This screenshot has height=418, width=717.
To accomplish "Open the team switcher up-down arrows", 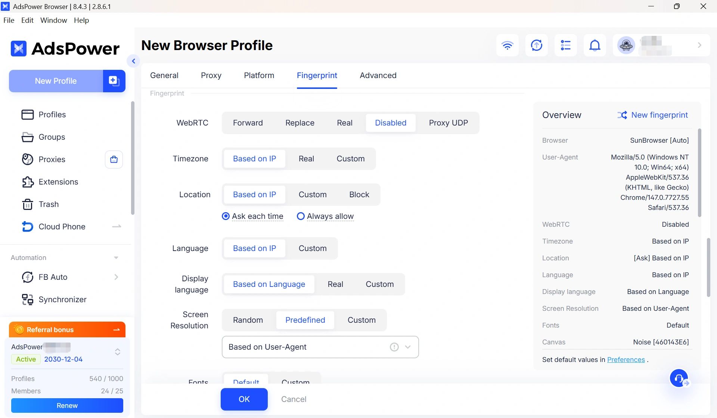I will point(118,352).
